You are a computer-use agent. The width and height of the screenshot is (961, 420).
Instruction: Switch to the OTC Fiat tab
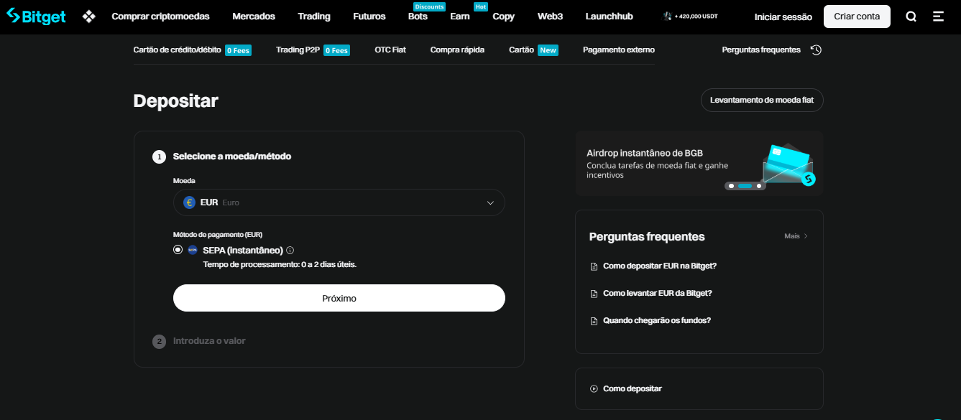click(390, 50)
